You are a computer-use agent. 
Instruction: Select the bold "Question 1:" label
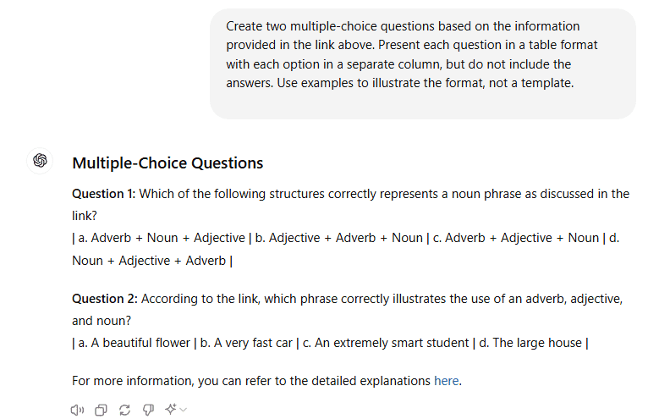pos(104,194)
